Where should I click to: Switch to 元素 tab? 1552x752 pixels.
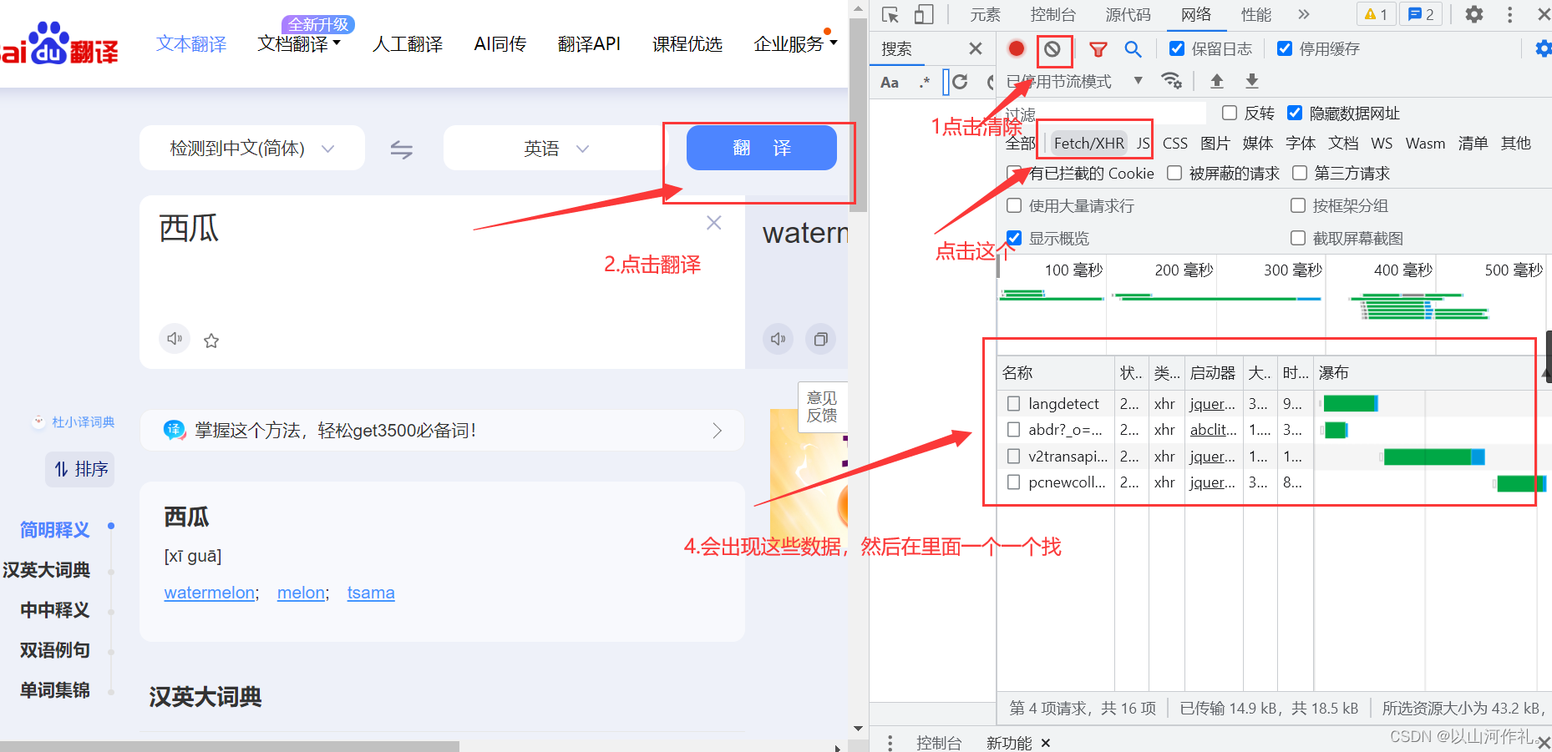(985, 14)
